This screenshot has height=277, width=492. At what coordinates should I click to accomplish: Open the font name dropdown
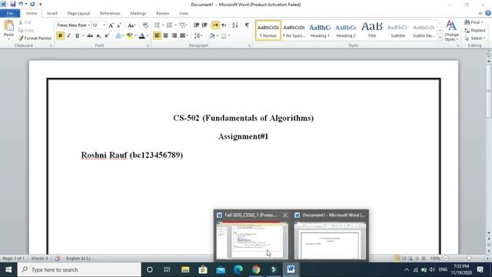(89, 25)
